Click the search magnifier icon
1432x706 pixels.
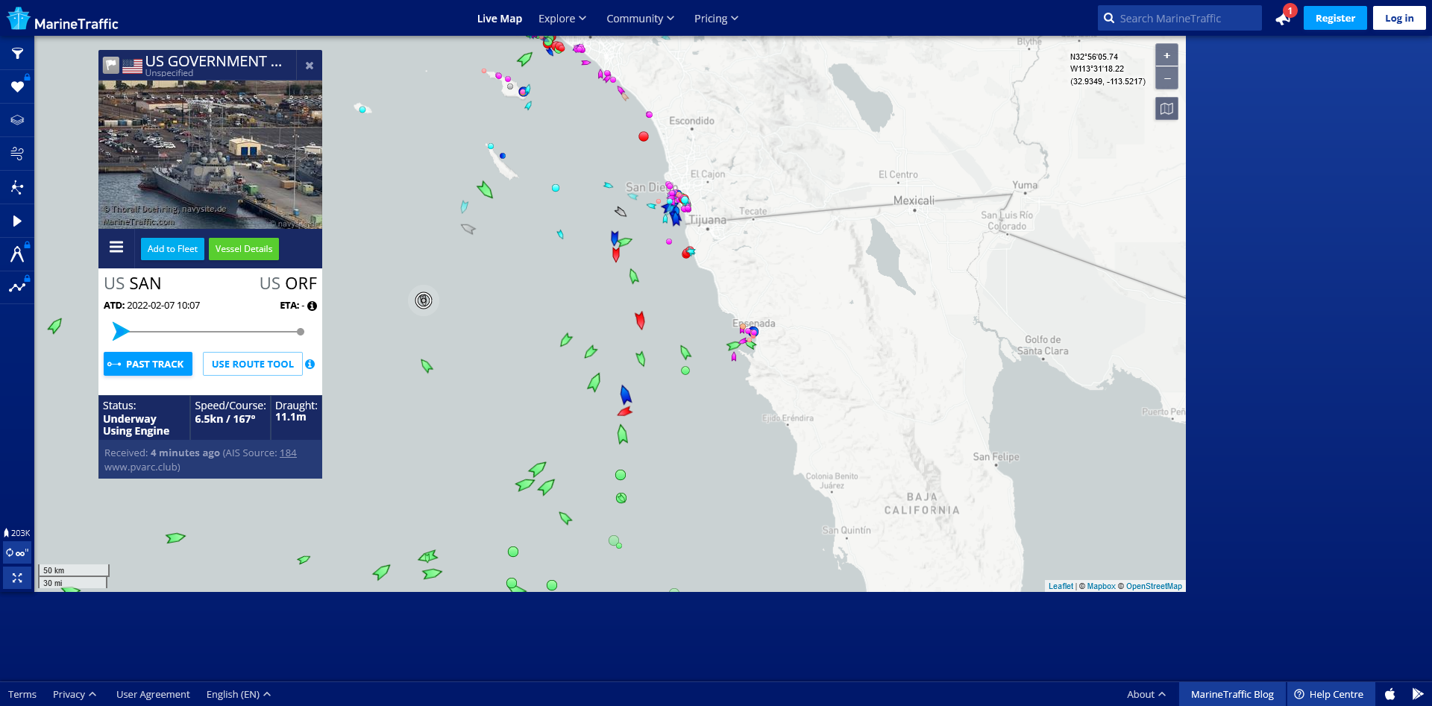[1109, 19]
